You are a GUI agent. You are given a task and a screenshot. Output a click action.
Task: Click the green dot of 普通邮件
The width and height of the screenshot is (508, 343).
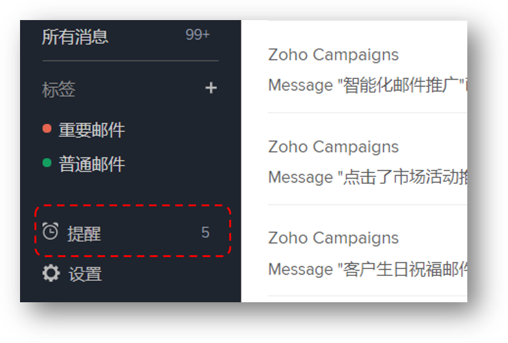coord(47,162)
